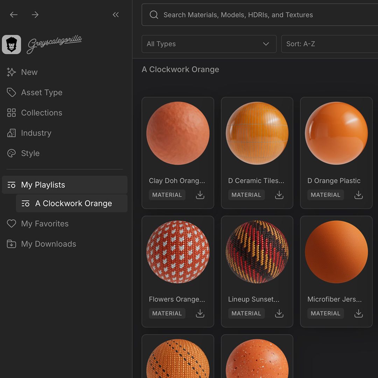This screenshot has width=378, height=378.
Task: Click the Lineup Sunset... title
Action: (254, 299)
